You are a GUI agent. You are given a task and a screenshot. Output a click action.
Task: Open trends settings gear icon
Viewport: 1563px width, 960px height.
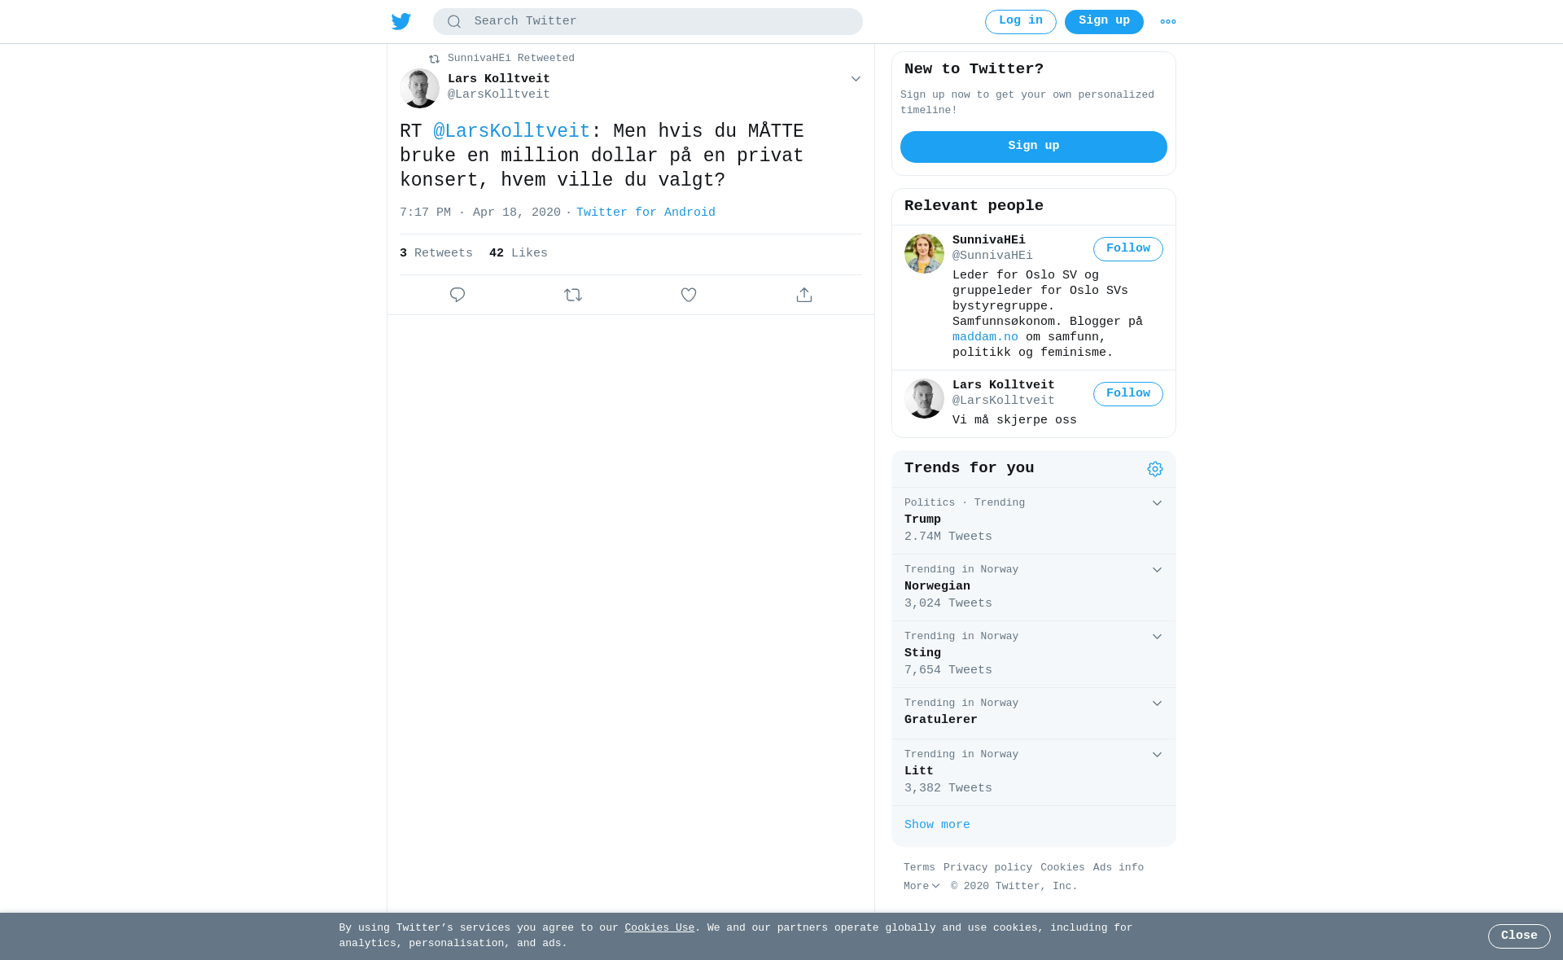click(1155, 469)
